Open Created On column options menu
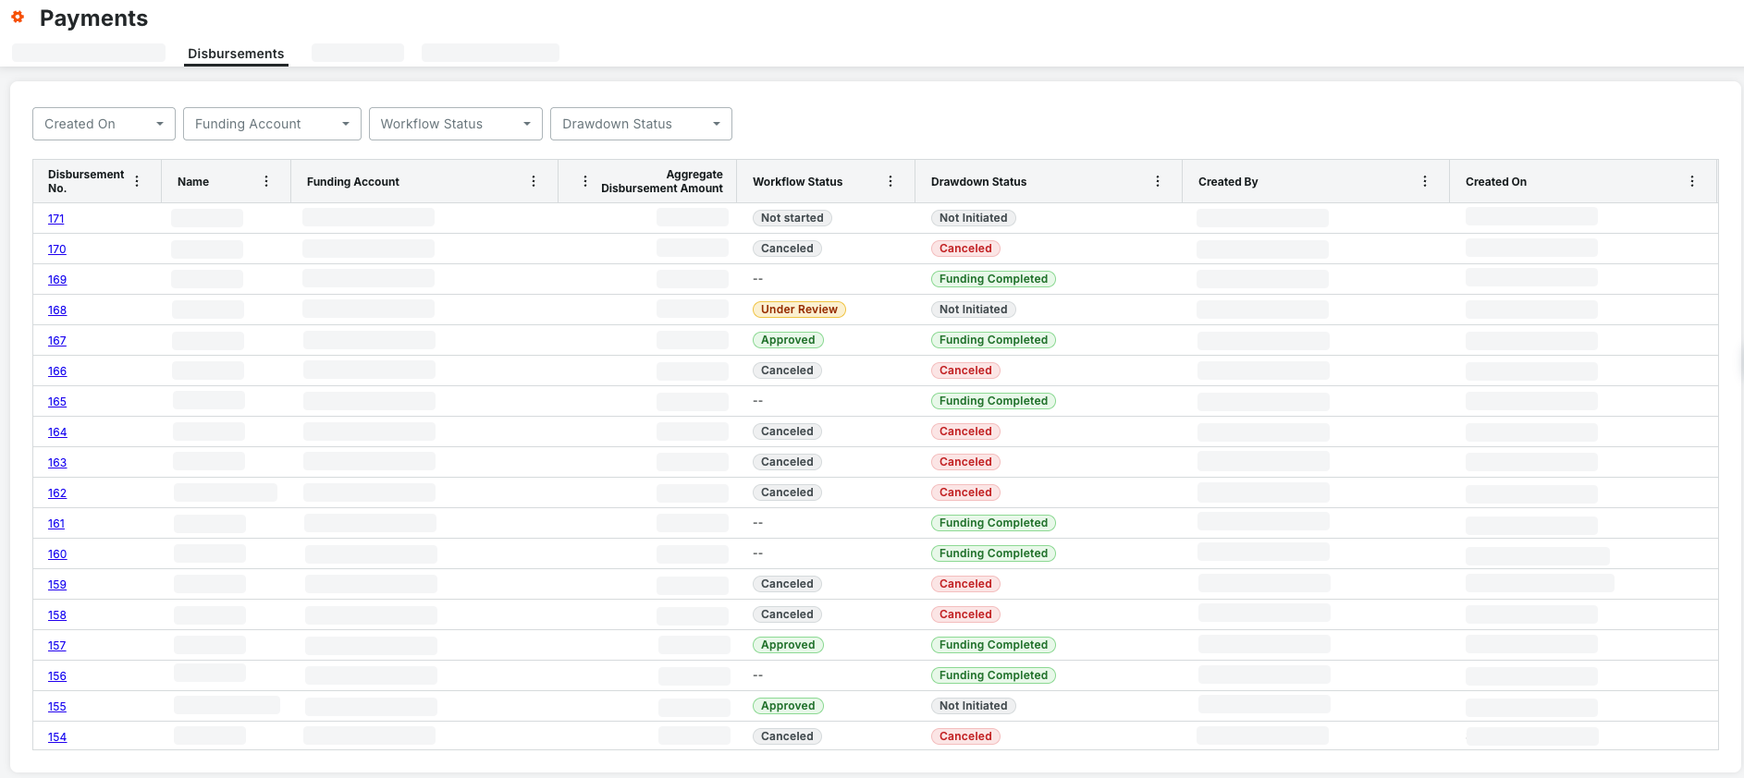This screenshot has width=1744, height=778. tap(1692, 181)
